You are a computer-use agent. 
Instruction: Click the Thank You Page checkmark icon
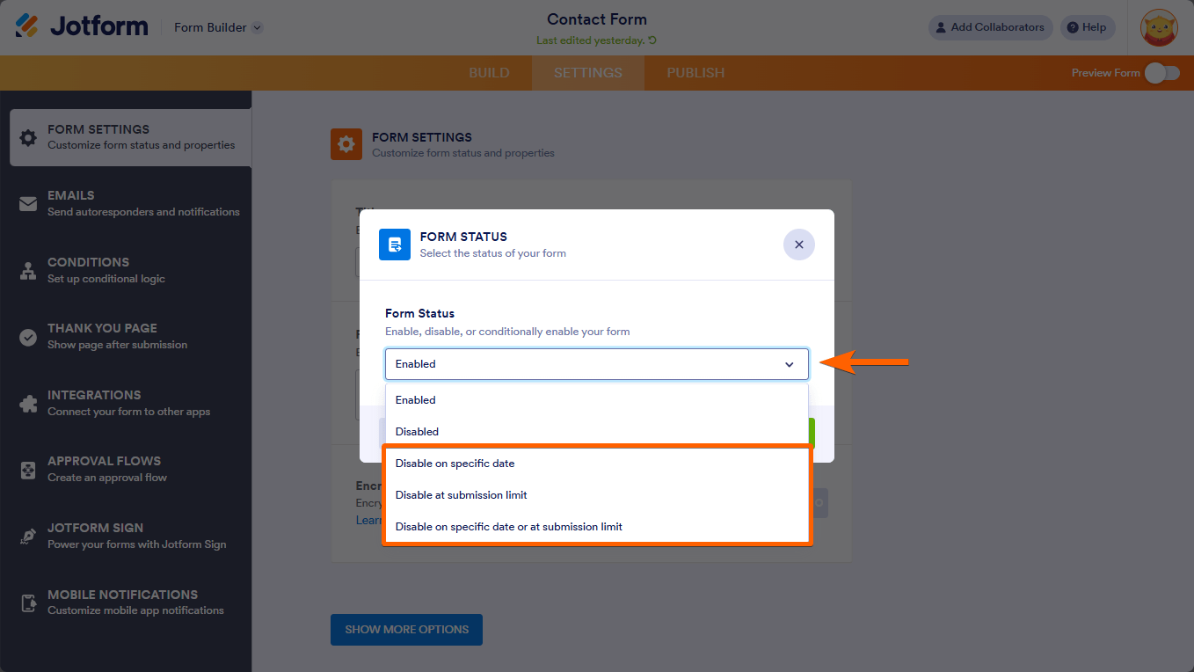coord(28,337)
